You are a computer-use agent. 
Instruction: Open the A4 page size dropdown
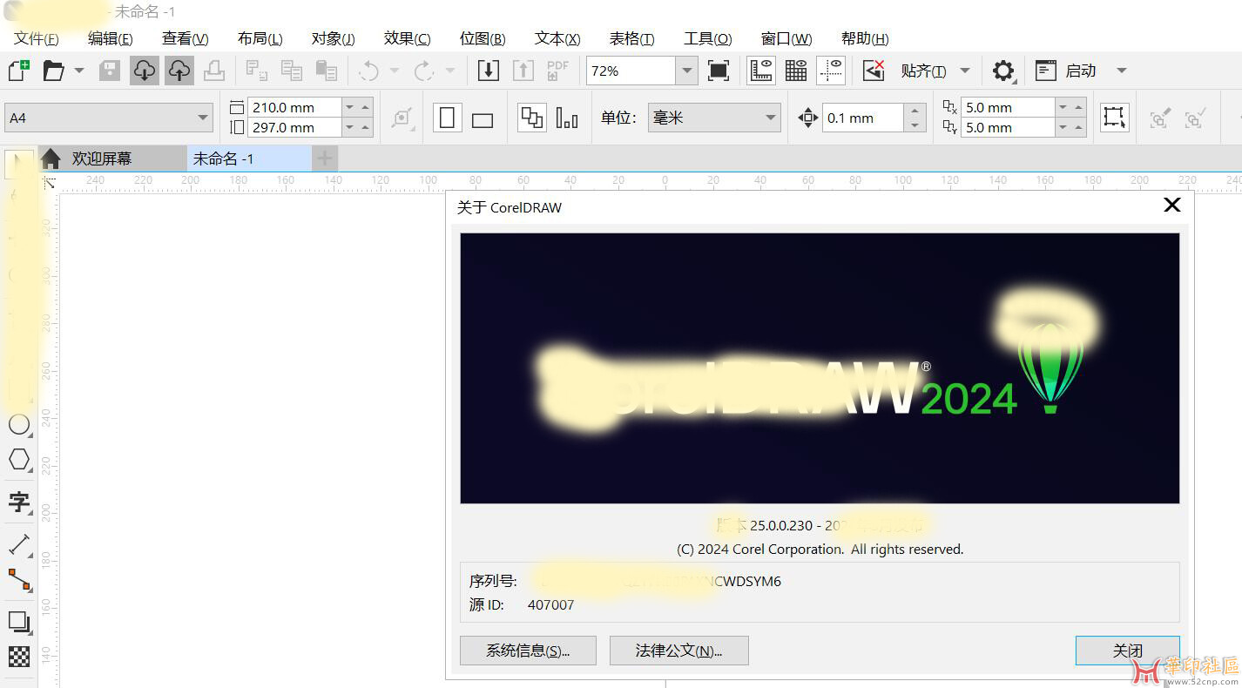109,118
